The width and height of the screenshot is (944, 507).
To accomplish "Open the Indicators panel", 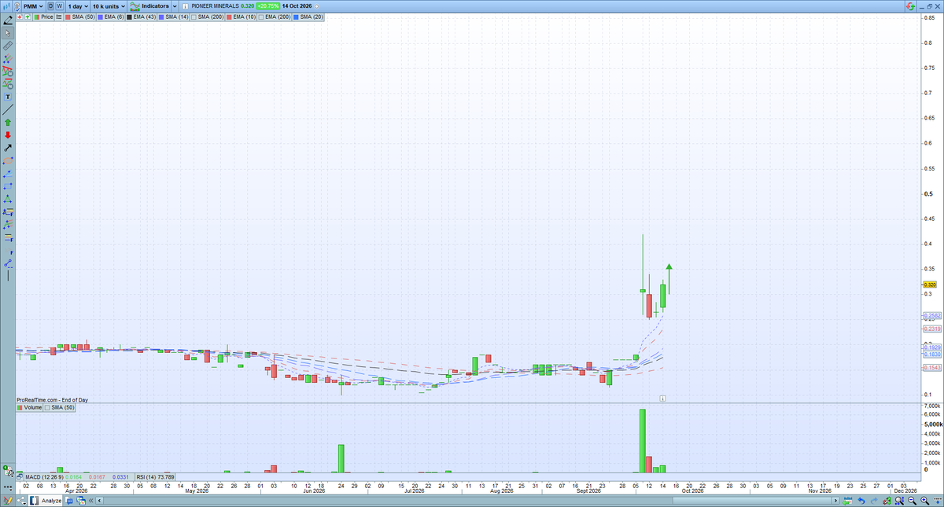I will [x=149, y=6].
